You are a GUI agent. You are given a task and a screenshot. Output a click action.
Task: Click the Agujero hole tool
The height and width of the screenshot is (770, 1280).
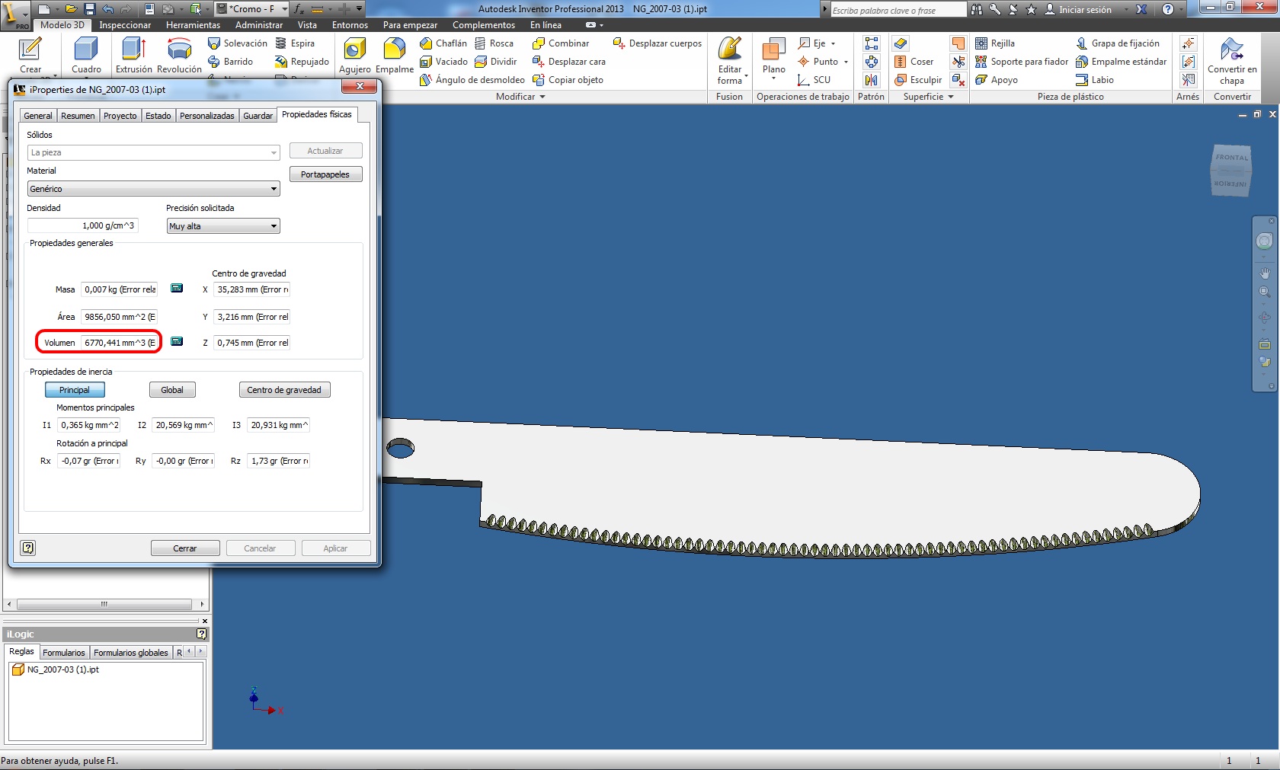pos(354,56)
